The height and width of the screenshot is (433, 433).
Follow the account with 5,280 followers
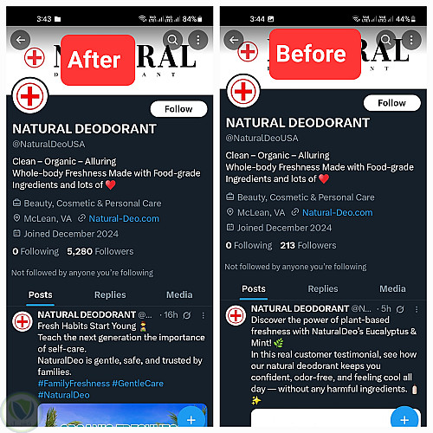tap(178, 109)
